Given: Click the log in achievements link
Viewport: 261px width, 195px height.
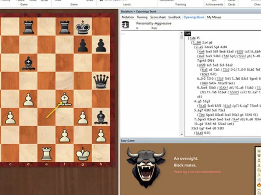Looking at the screenshot, I should click(x=197, y=171).
